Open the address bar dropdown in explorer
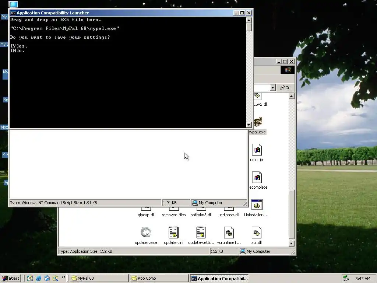Screen dimensions: 377x283 pyautogui.click(x=272, y=88)
